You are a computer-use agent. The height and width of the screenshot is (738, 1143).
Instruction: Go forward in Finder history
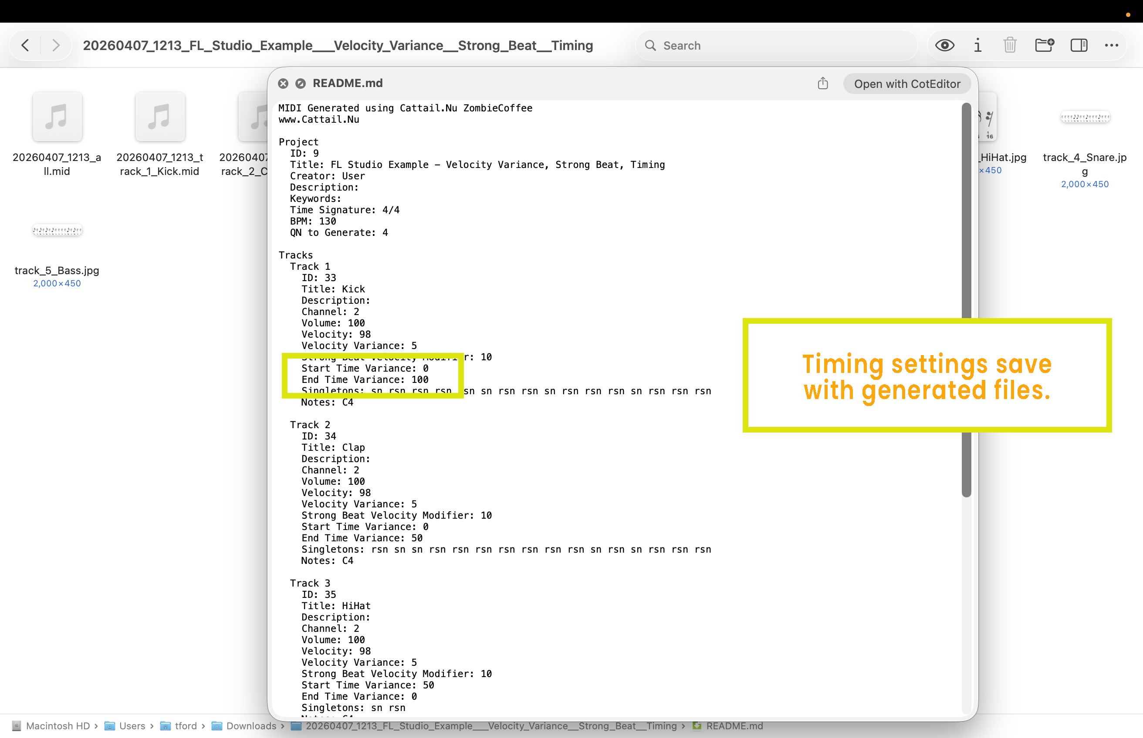56,46
